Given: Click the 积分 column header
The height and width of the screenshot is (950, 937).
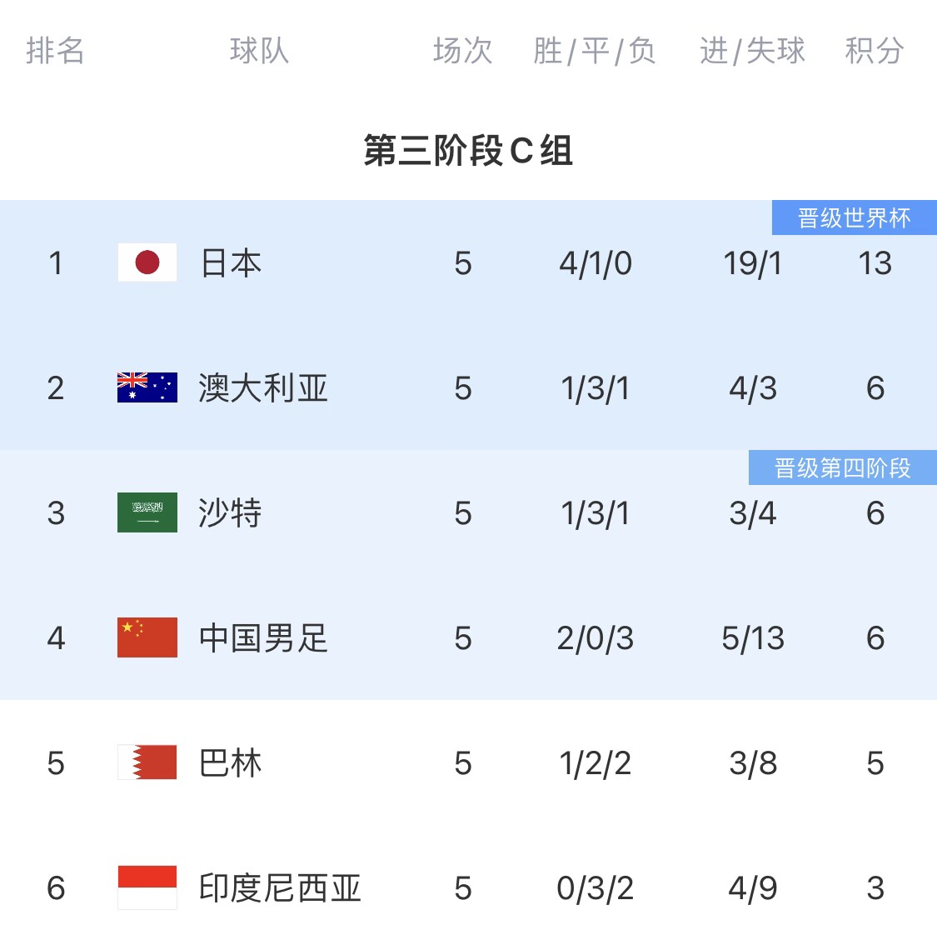Looking at the screenshot, I should (x=875, y=51).
